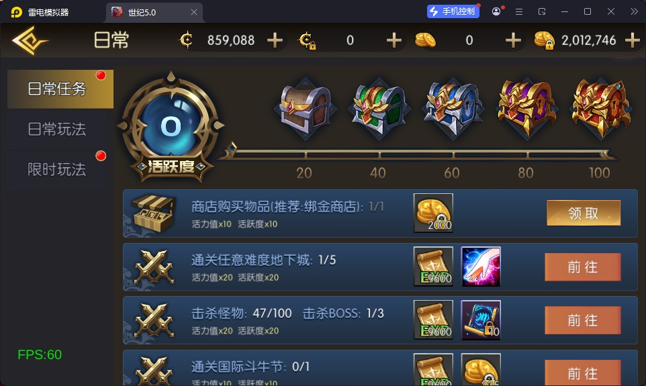Click the plus next to 2,012,746 bound gold
646x386 pixels.
click(633, 40)
